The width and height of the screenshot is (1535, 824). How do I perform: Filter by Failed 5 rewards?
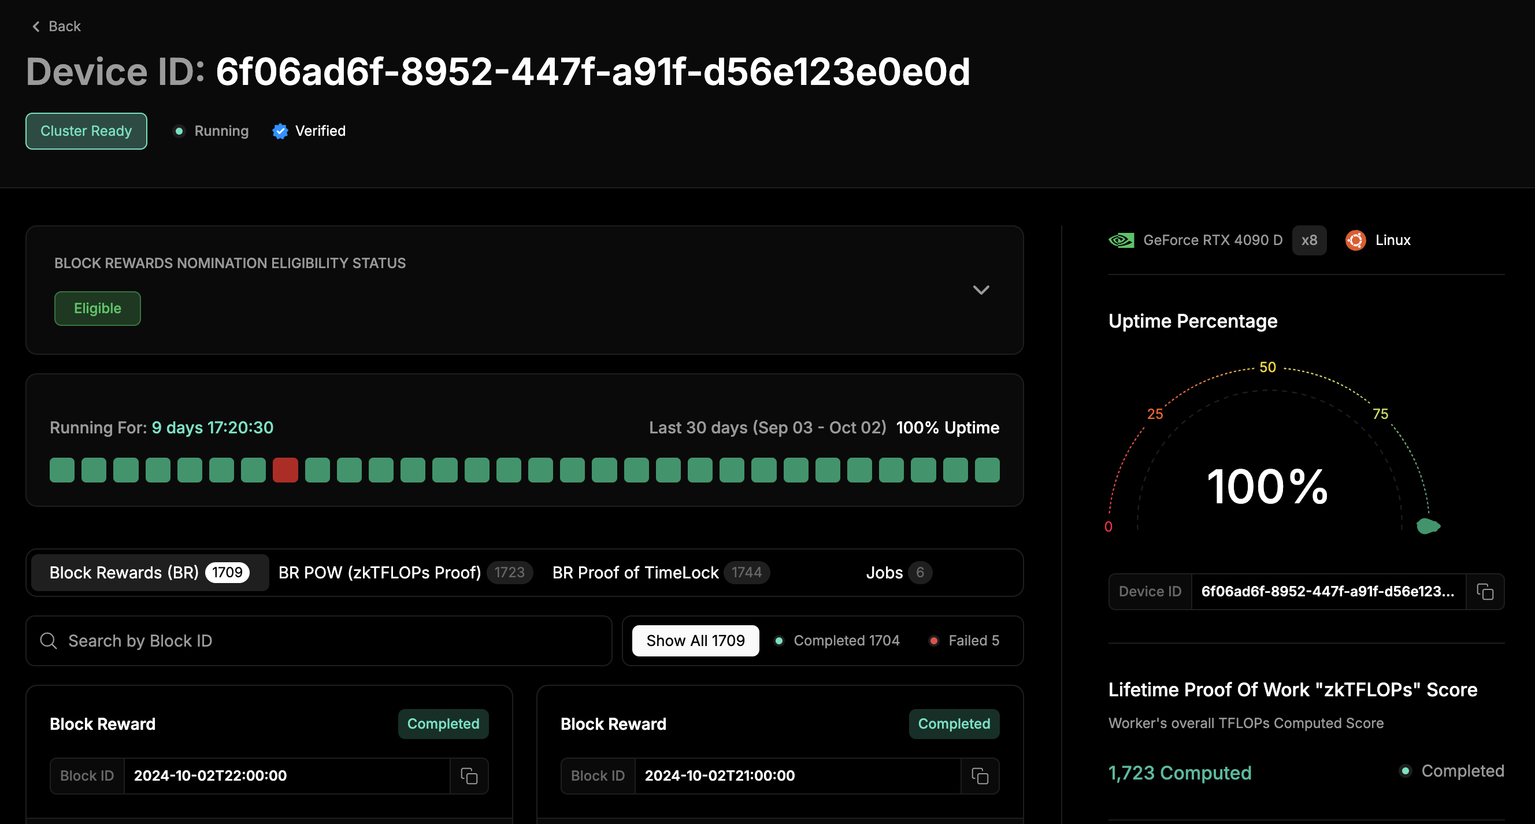pyautogui.click(x=965, y=640)
